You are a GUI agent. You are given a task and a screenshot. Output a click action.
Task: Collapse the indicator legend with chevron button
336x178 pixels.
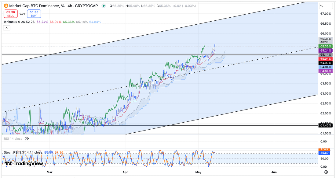click(7, 28)
